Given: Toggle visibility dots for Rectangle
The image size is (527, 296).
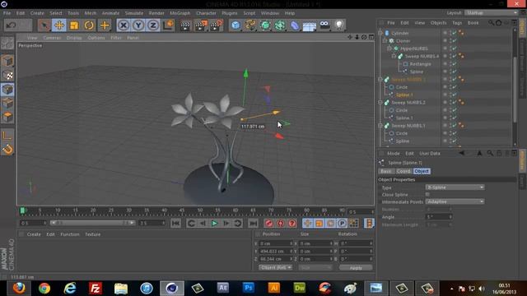Looking at the screenshot, I should 450,64.
